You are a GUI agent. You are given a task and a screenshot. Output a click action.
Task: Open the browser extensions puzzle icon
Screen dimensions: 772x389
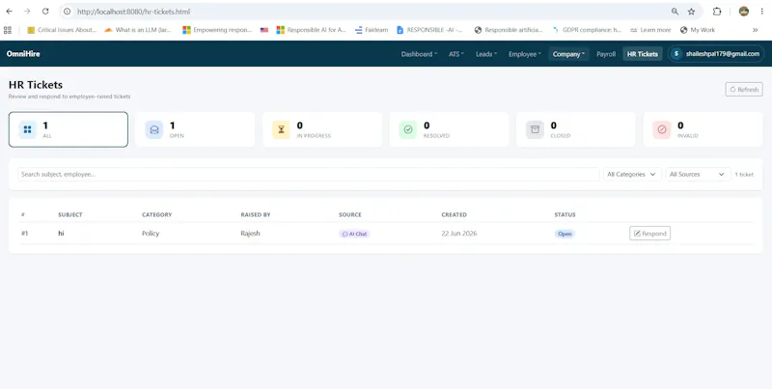pos(717,12)
